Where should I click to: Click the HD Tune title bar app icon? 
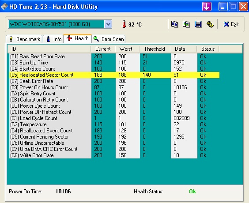pos(4,6)
